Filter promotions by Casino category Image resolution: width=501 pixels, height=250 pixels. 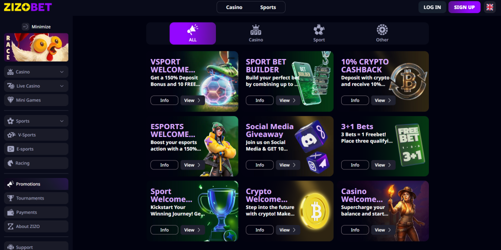pyautogui.click(x=256, y=33)
